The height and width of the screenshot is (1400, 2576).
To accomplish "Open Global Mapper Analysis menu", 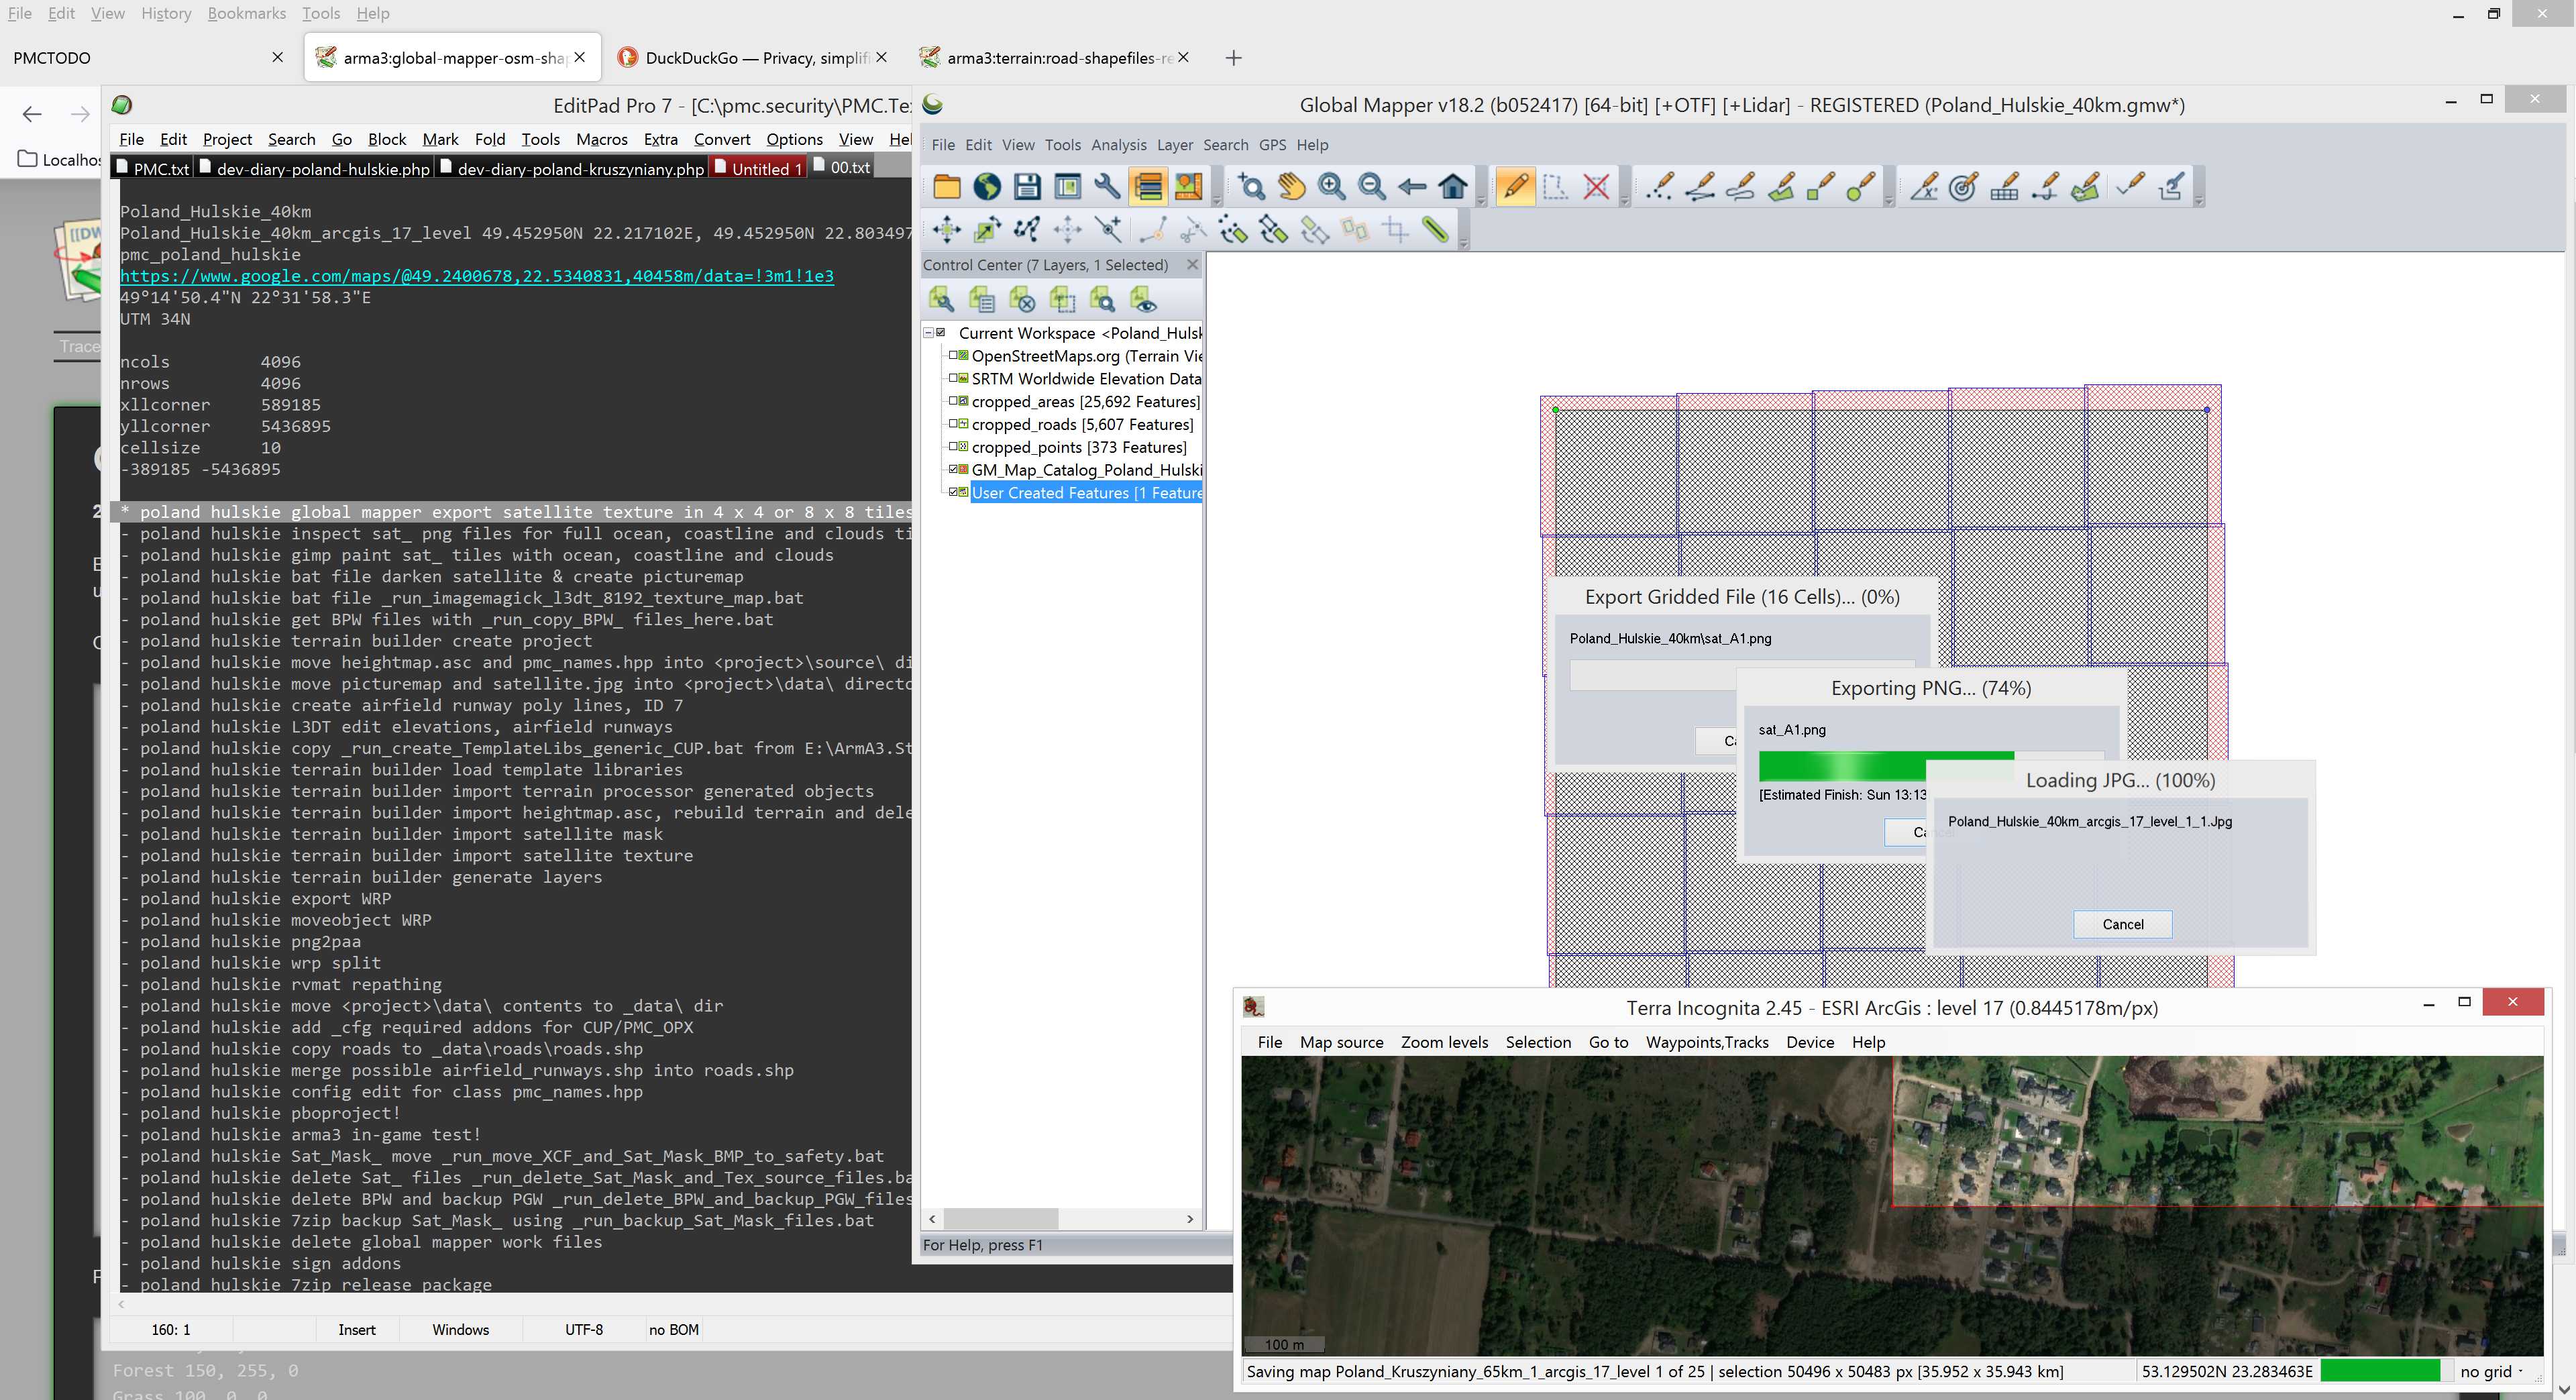I will pyautogui.click(x=1118, y=145).
